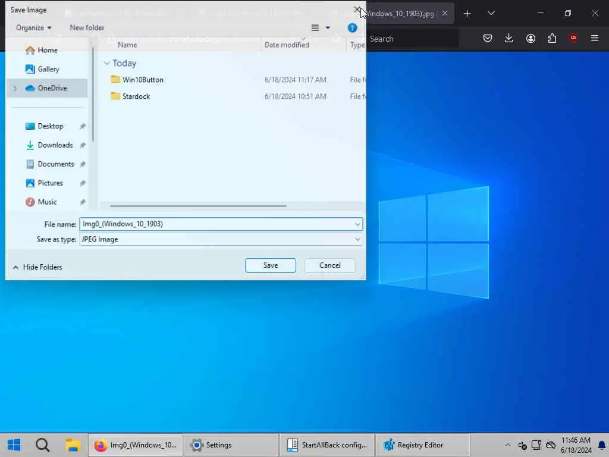Image resolution: width=609 pixels, height=457 pixels.
Task: Click pin icon next to Pictures
Action: click(82, 183)
